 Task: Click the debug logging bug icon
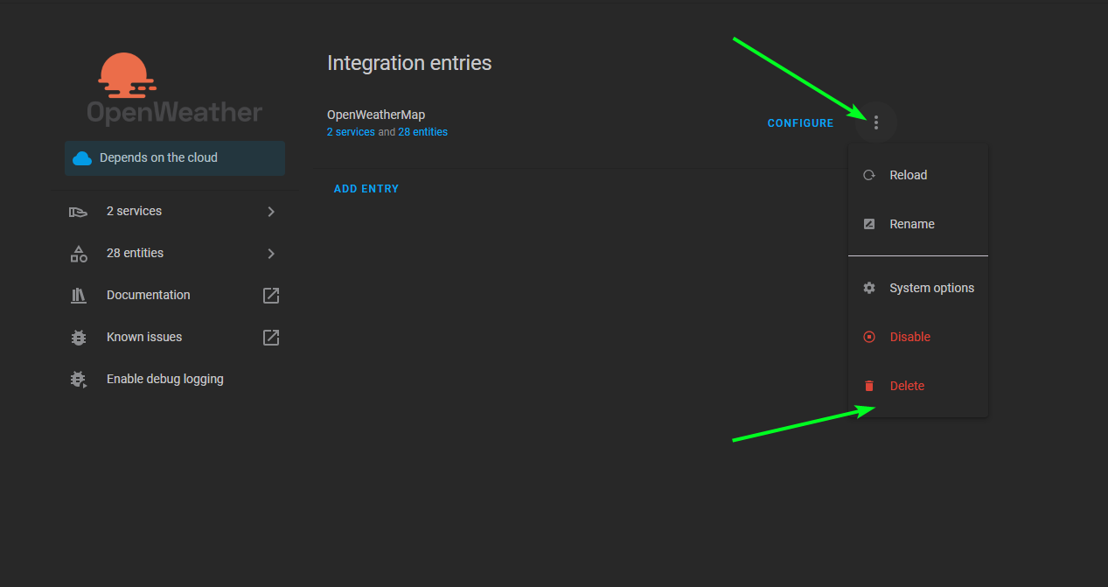tap(78, 379)
